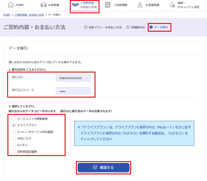
Task: Click the データ移行 breadcrumb text
Action: 54,15
